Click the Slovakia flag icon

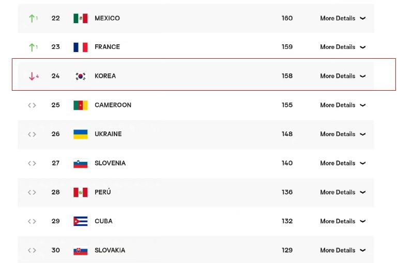point(81,251)
